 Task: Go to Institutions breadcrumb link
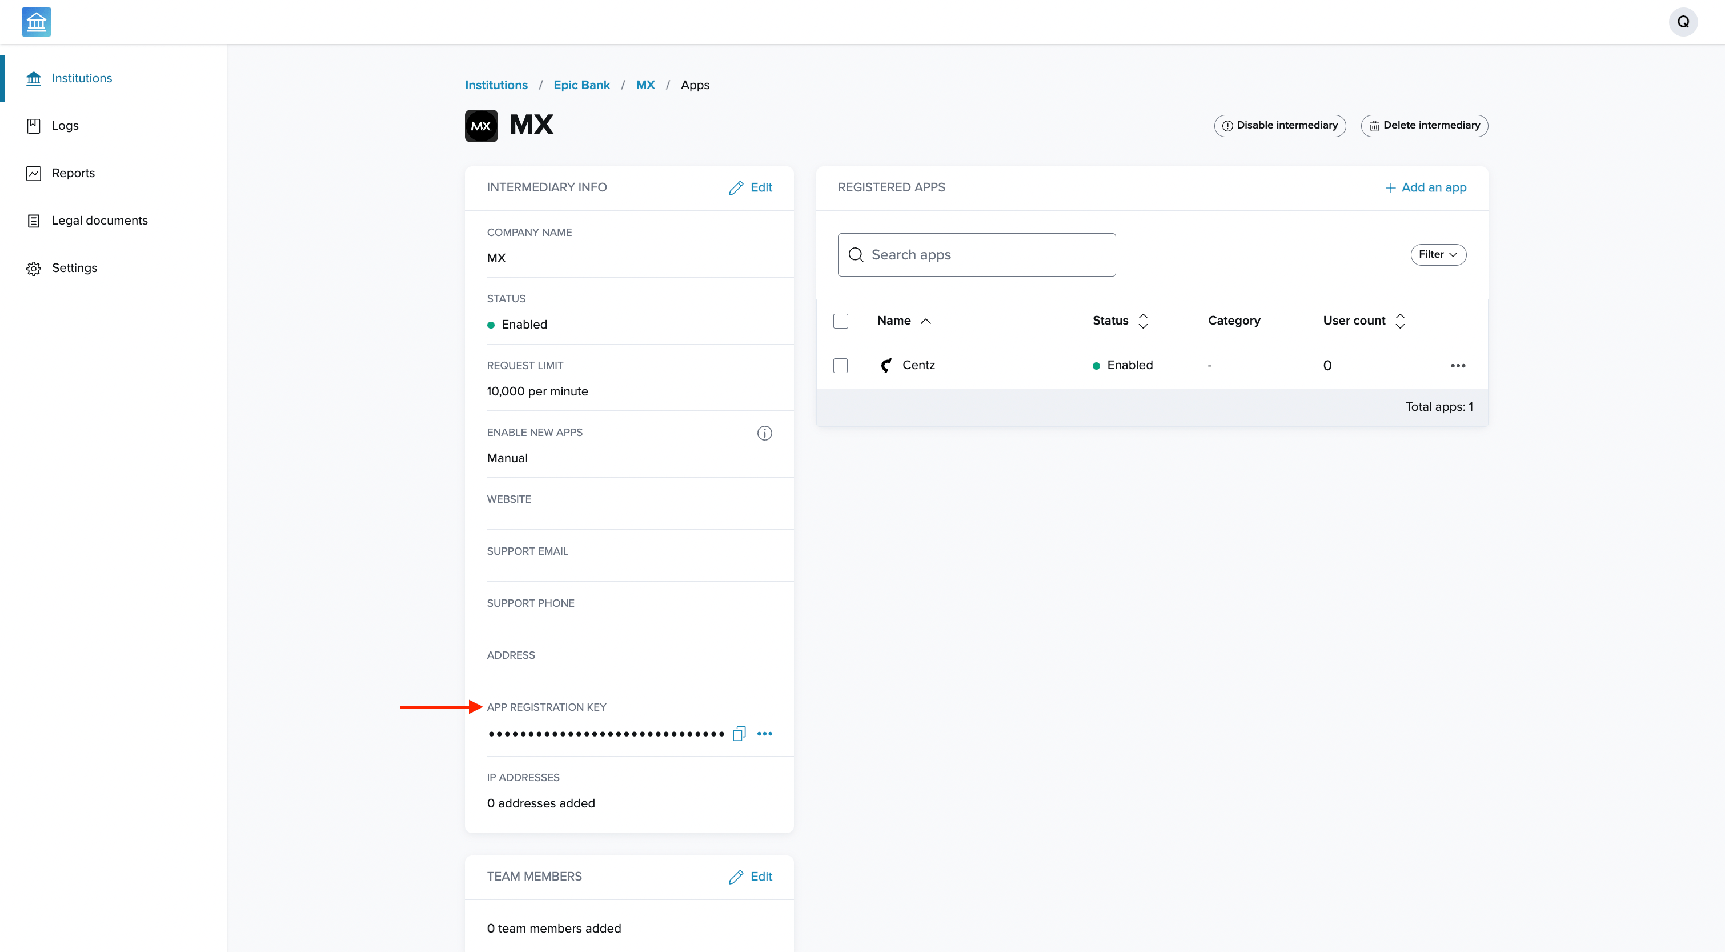pyautogui.click(x=496, y=85)
